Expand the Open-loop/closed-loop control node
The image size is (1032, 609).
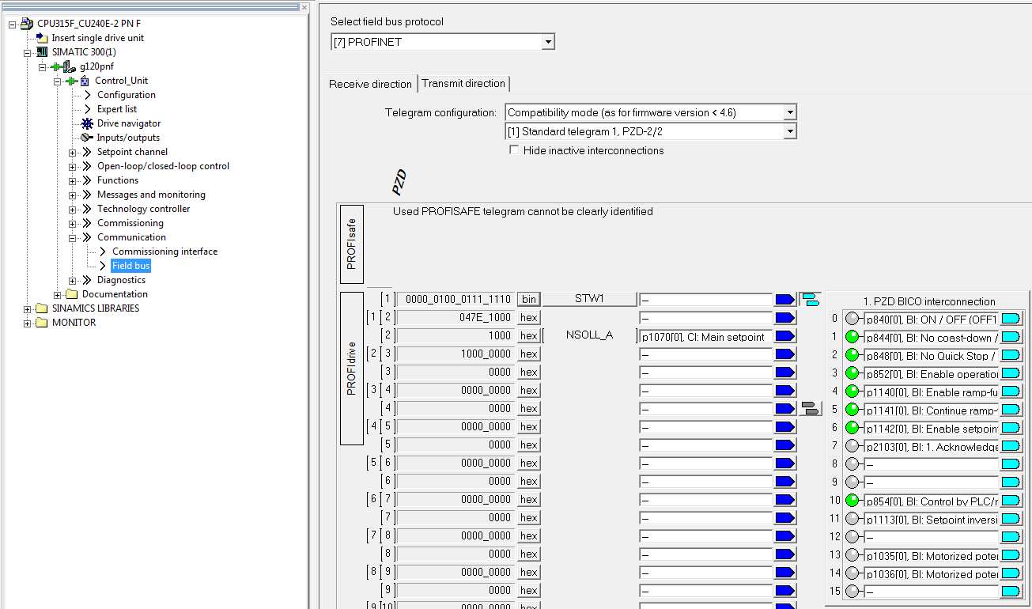tap(72, 166)
